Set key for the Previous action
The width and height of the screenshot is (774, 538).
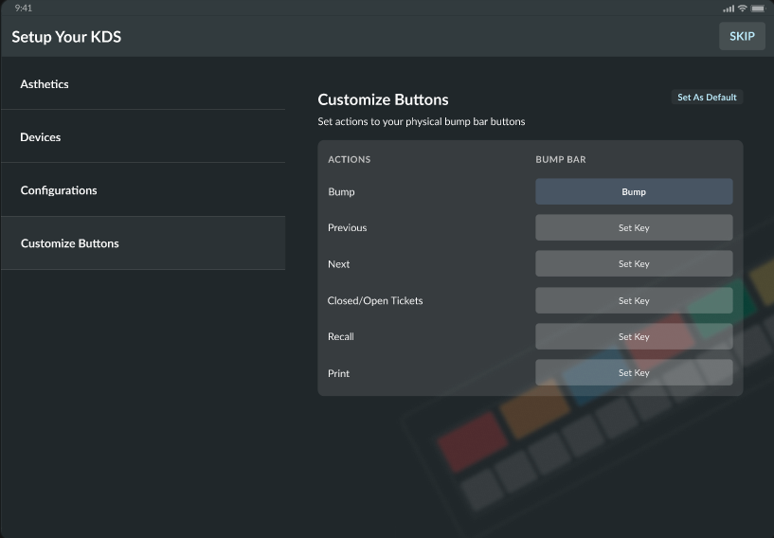click(x=634, y=228)
